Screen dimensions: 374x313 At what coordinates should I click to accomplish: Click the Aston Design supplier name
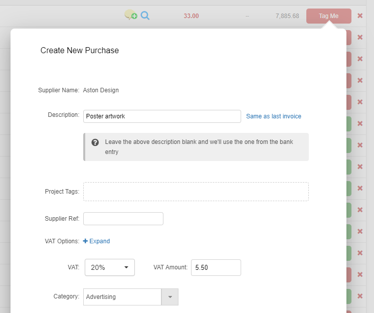click(101, 90)
